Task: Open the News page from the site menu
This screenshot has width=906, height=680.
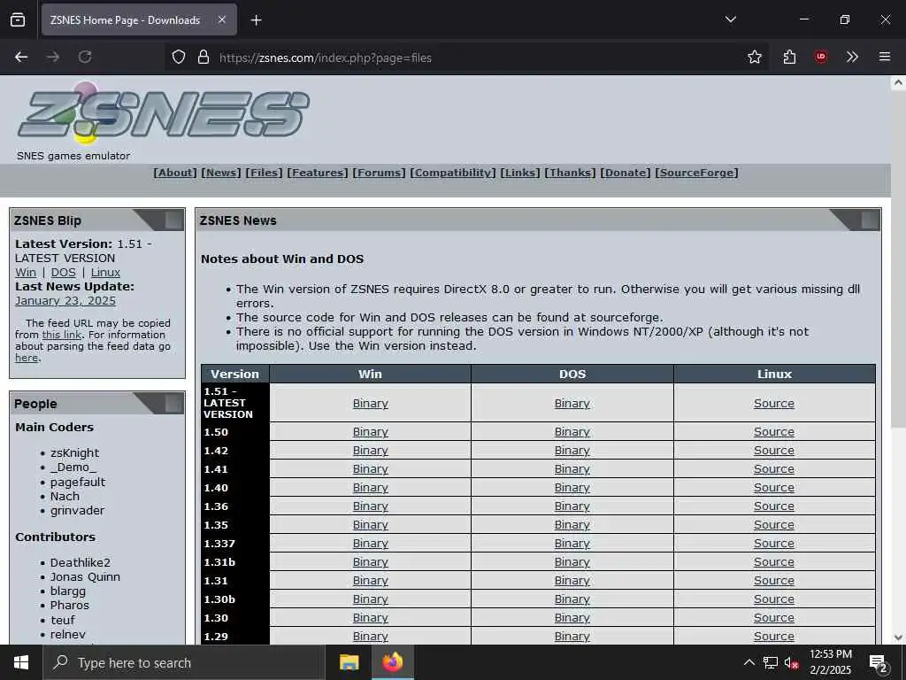Action: [x=220, y=173]
